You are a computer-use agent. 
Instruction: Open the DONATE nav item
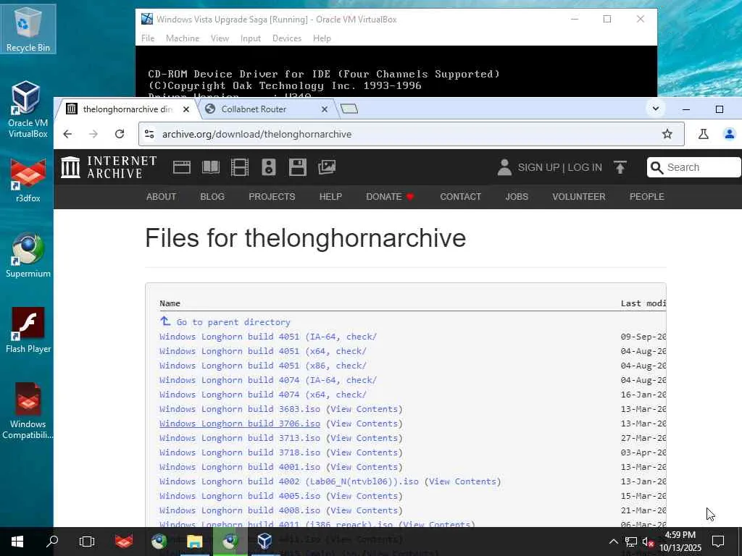[x=390, y=197]
